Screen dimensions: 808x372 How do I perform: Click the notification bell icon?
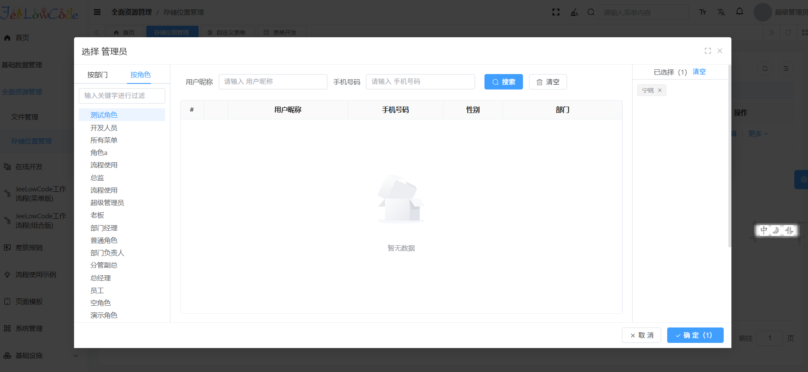[739, 12]
